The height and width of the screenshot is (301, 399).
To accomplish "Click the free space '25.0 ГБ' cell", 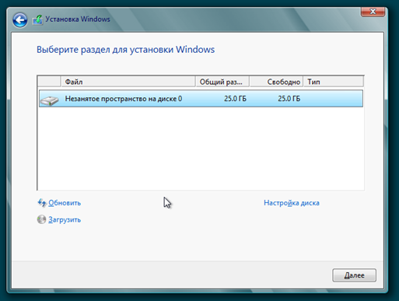I will (289, 99).
